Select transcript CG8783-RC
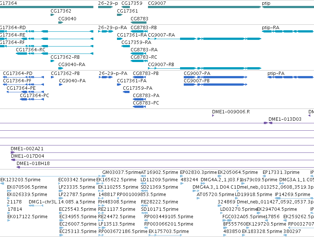314x237 pixels. click(139, 61)
